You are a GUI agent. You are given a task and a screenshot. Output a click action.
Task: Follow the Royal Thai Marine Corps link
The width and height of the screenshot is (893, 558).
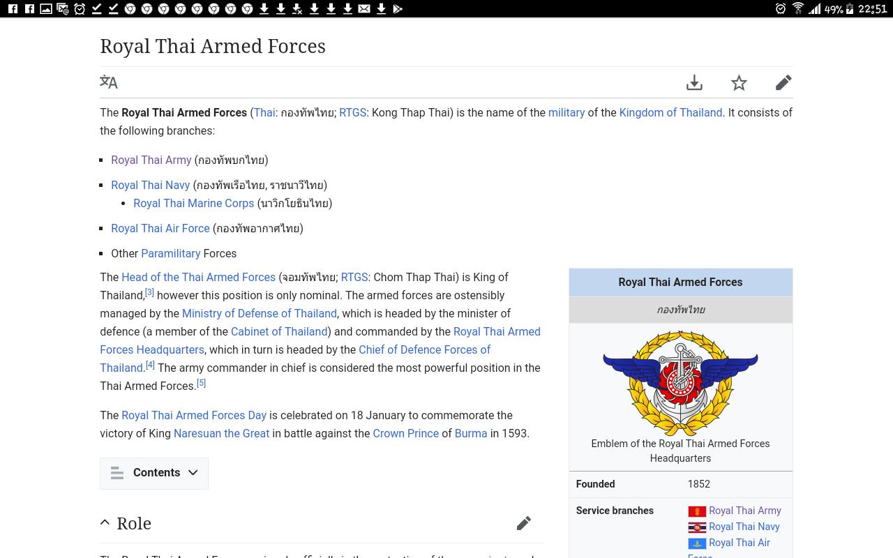(193, 203)
